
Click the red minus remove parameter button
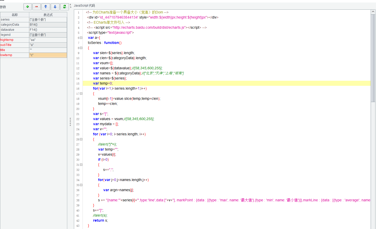[36, 7]
